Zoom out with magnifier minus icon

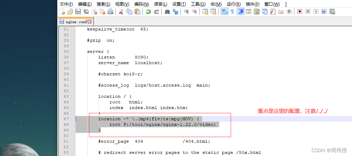point(194,12)
